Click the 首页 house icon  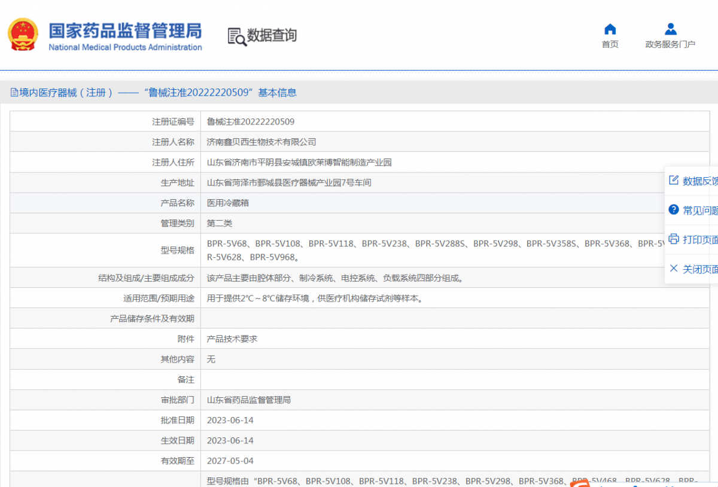[610, 29]
